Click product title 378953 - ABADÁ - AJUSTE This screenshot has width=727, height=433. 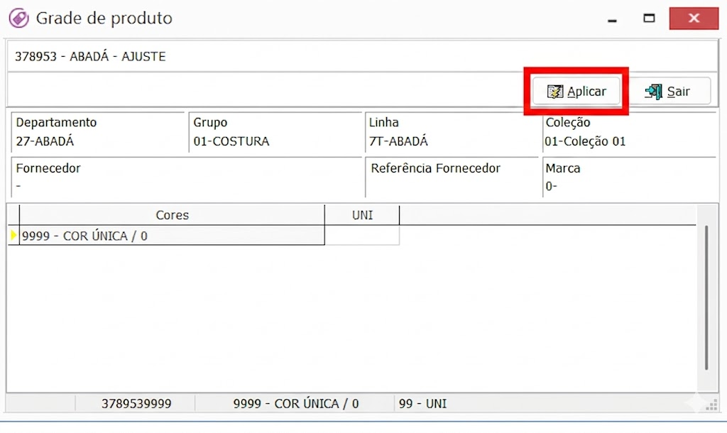[x=90, y=57]
